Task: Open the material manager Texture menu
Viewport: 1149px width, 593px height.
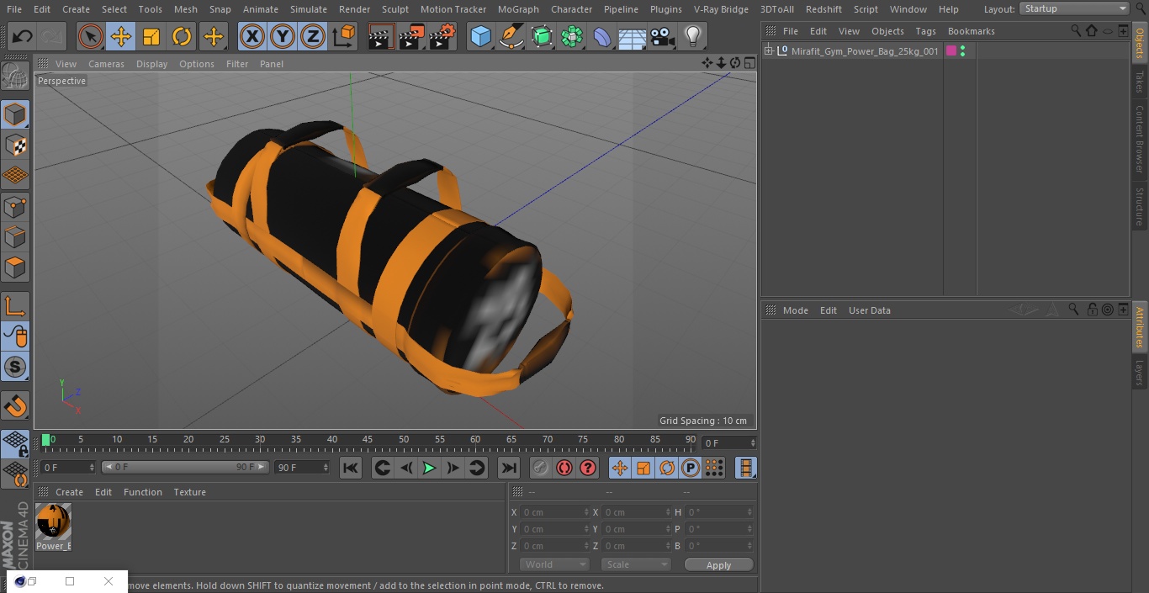Action: tap(190, 492)
